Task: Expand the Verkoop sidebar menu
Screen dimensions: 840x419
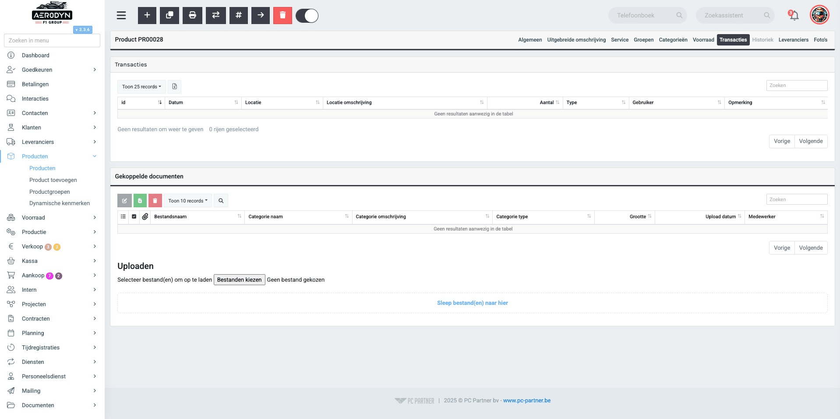Action: tap(52, 246)
